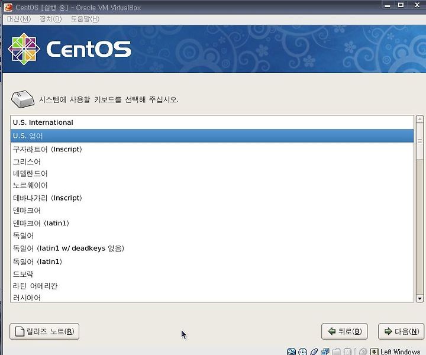Screen dimensions: 426x355
Task: Maximize the VirtualBox window
Action: [401, 5]
